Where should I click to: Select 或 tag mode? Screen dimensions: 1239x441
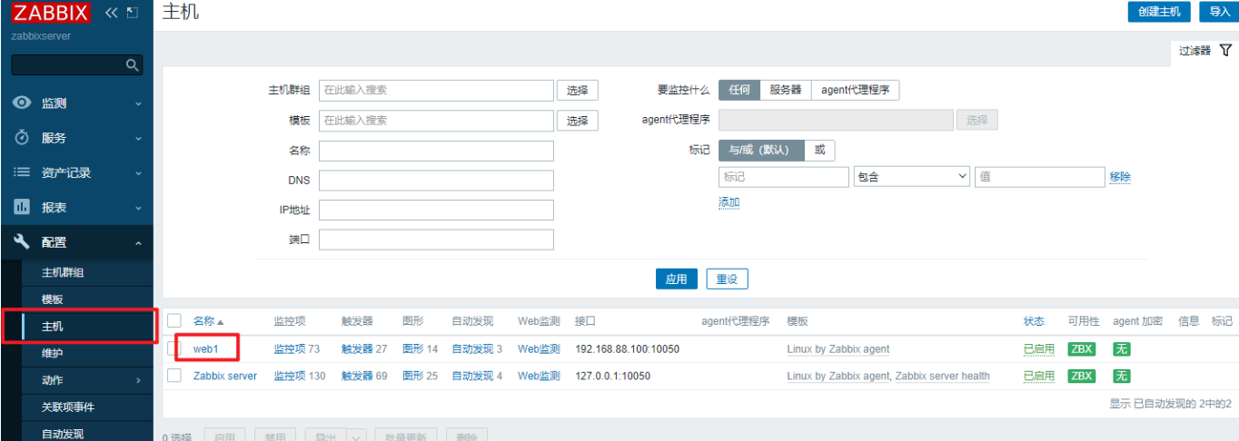click(819, 150)
